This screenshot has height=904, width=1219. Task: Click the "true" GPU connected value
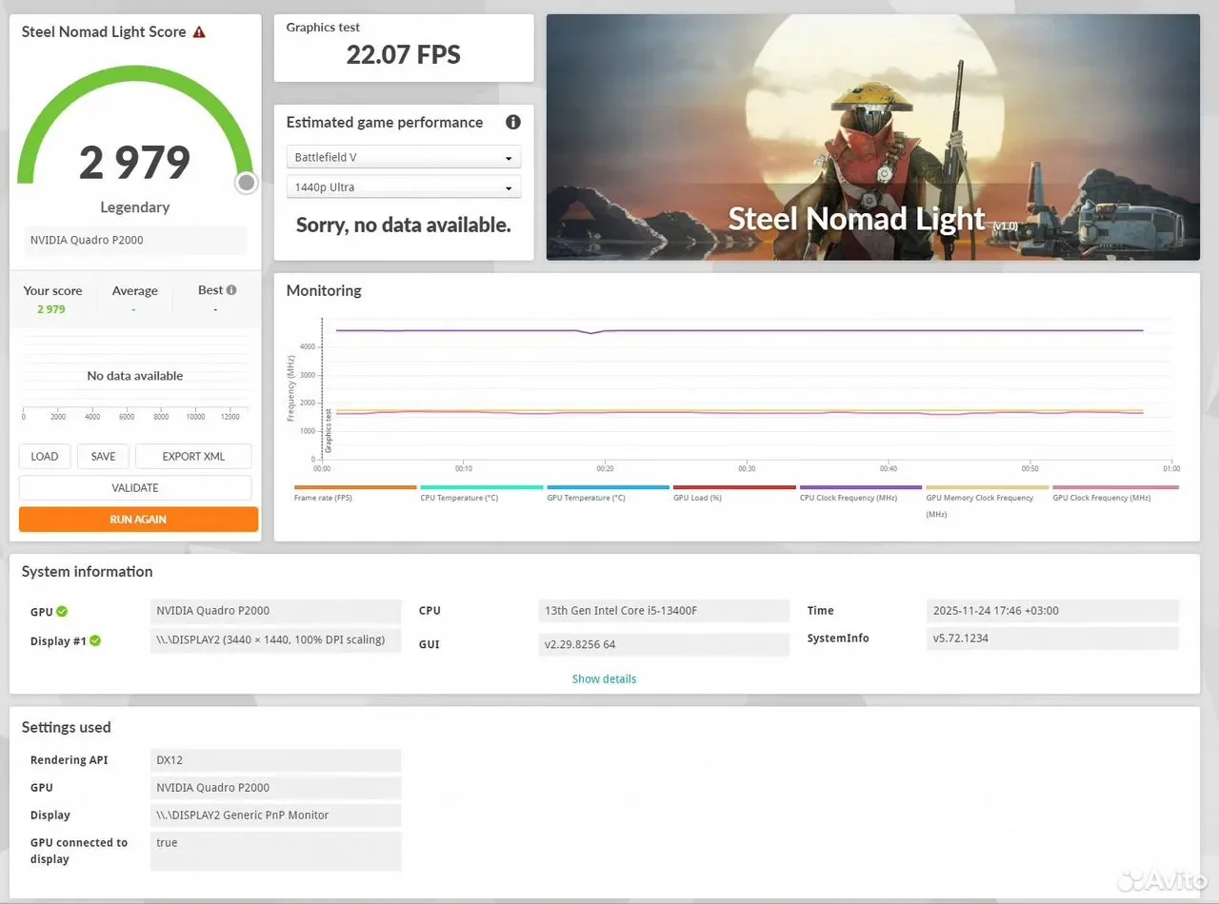pyautogui.click(x=276, y=851)
